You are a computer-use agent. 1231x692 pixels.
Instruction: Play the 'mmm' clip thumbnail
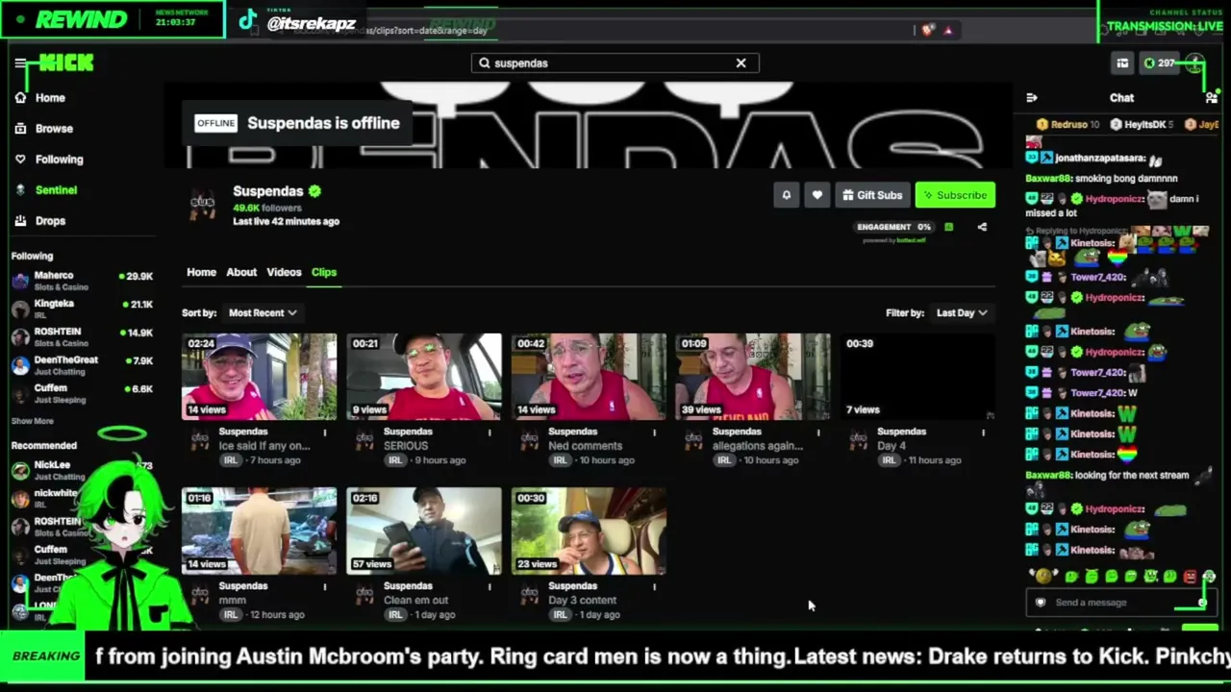pyautogui.click(x=260, y=531)
